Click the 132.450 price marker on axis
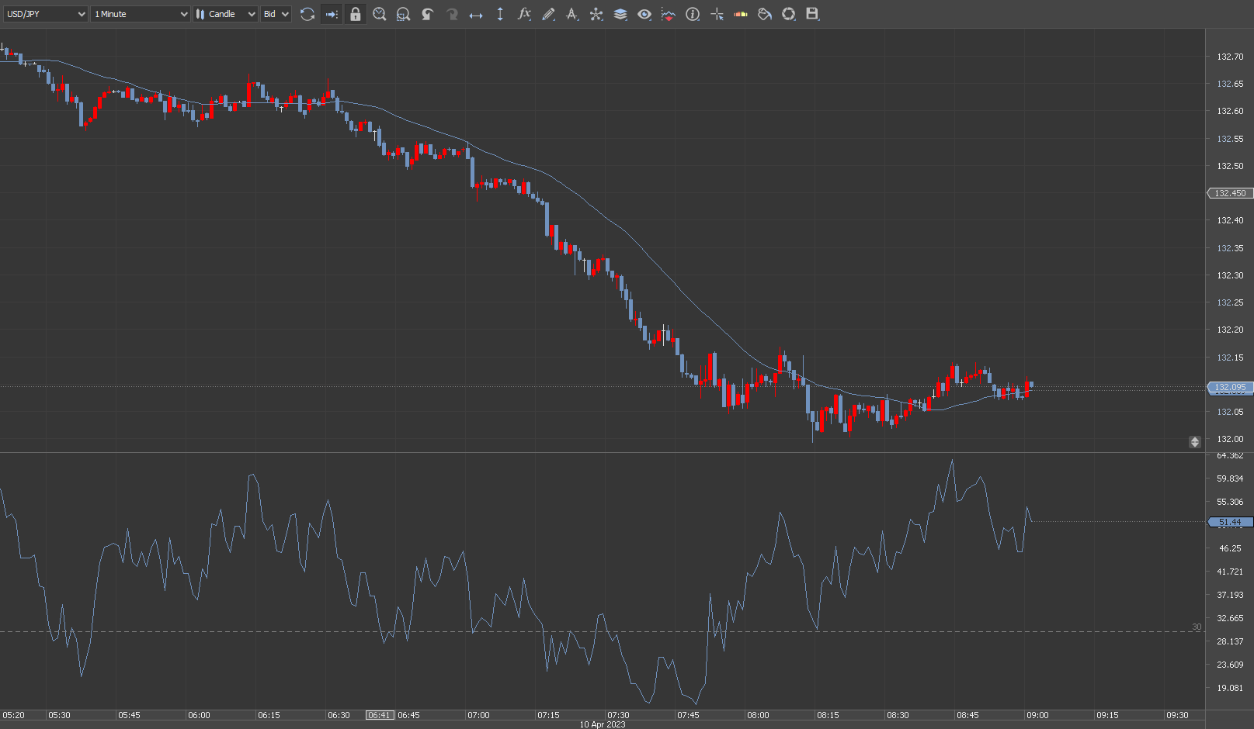Image resolution: width=1254 pixels, height=729 pixels. (1230, 193)
